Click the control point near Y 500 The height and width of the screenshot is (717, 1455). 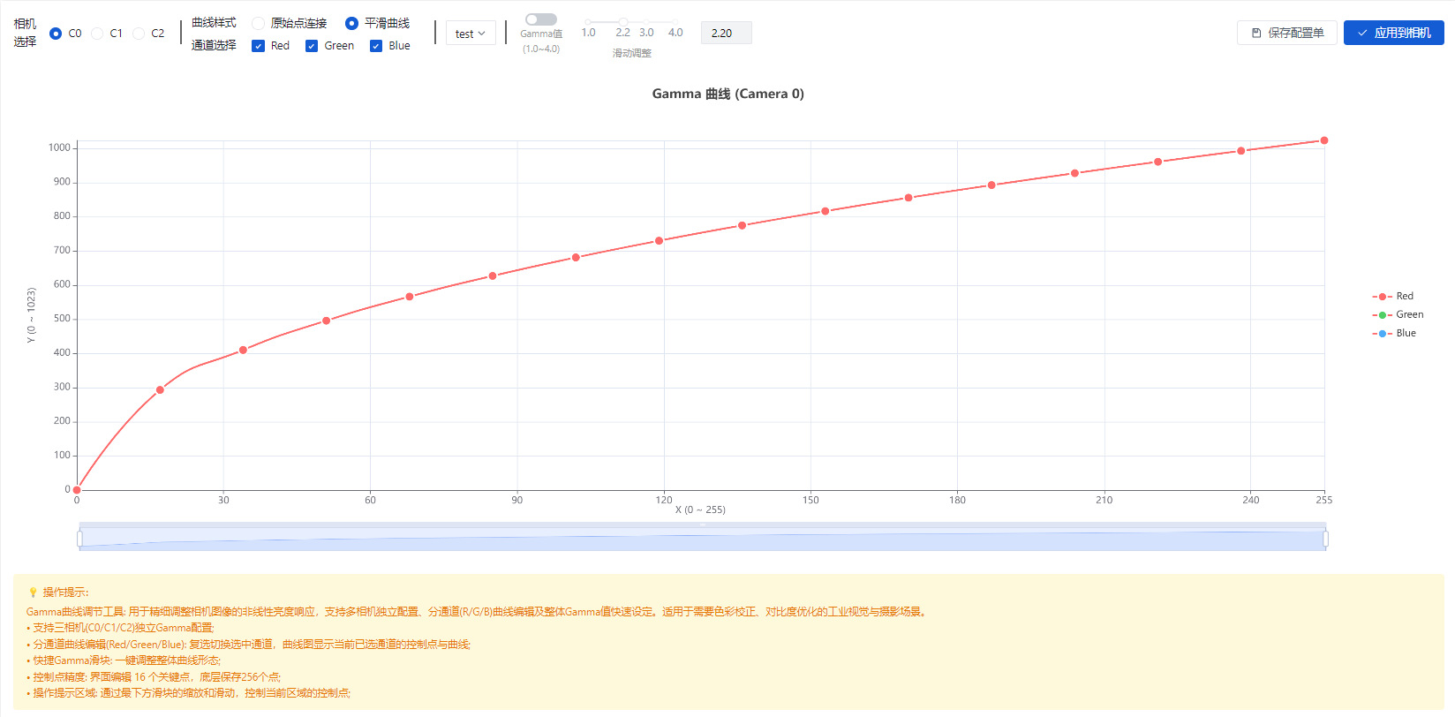327,321
